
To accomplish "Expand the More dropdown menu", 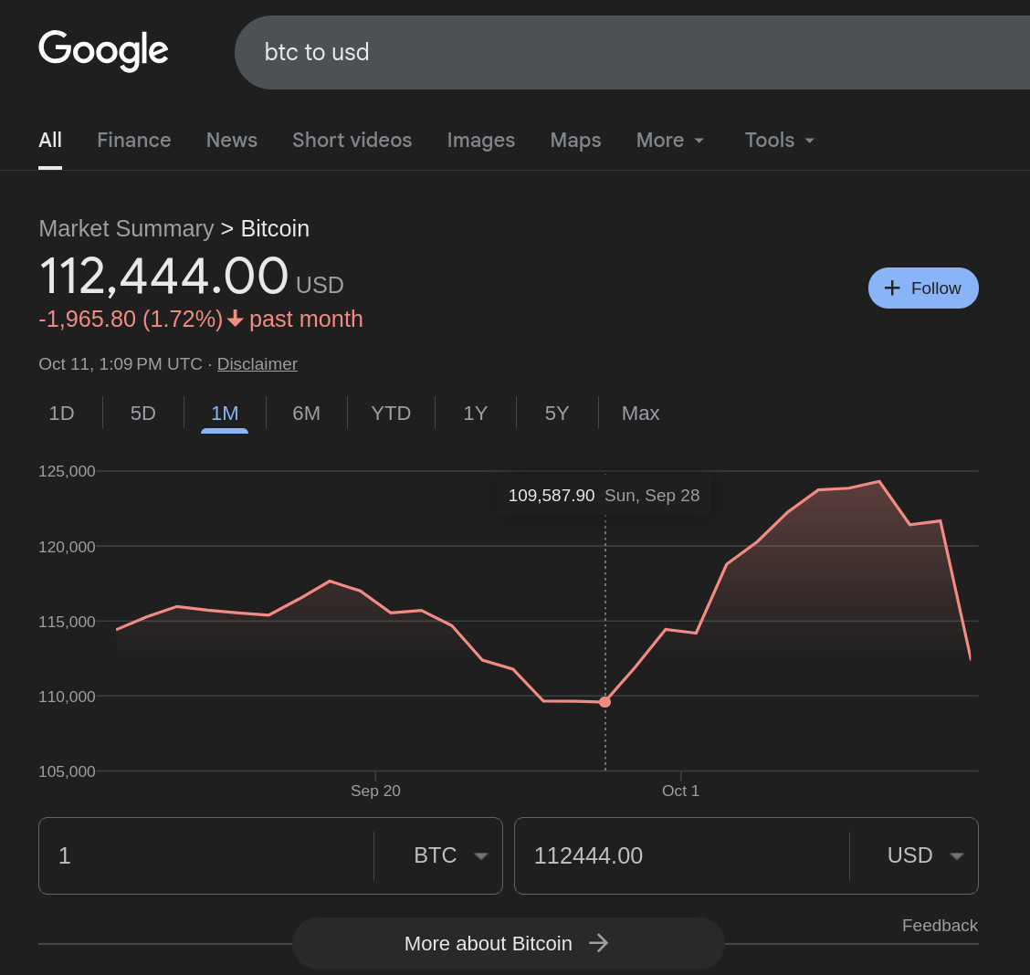I will coord(670,140).
